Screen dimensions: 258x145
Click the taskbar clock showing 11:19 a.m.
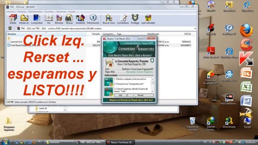[250, 142]
